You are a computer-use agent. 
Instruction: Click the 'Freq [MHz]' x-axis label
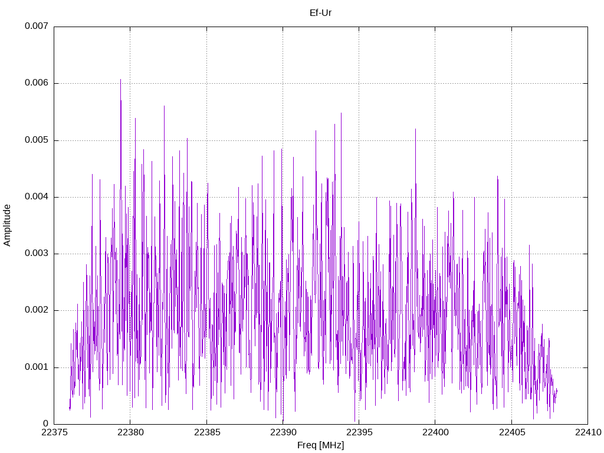[320, 445]
